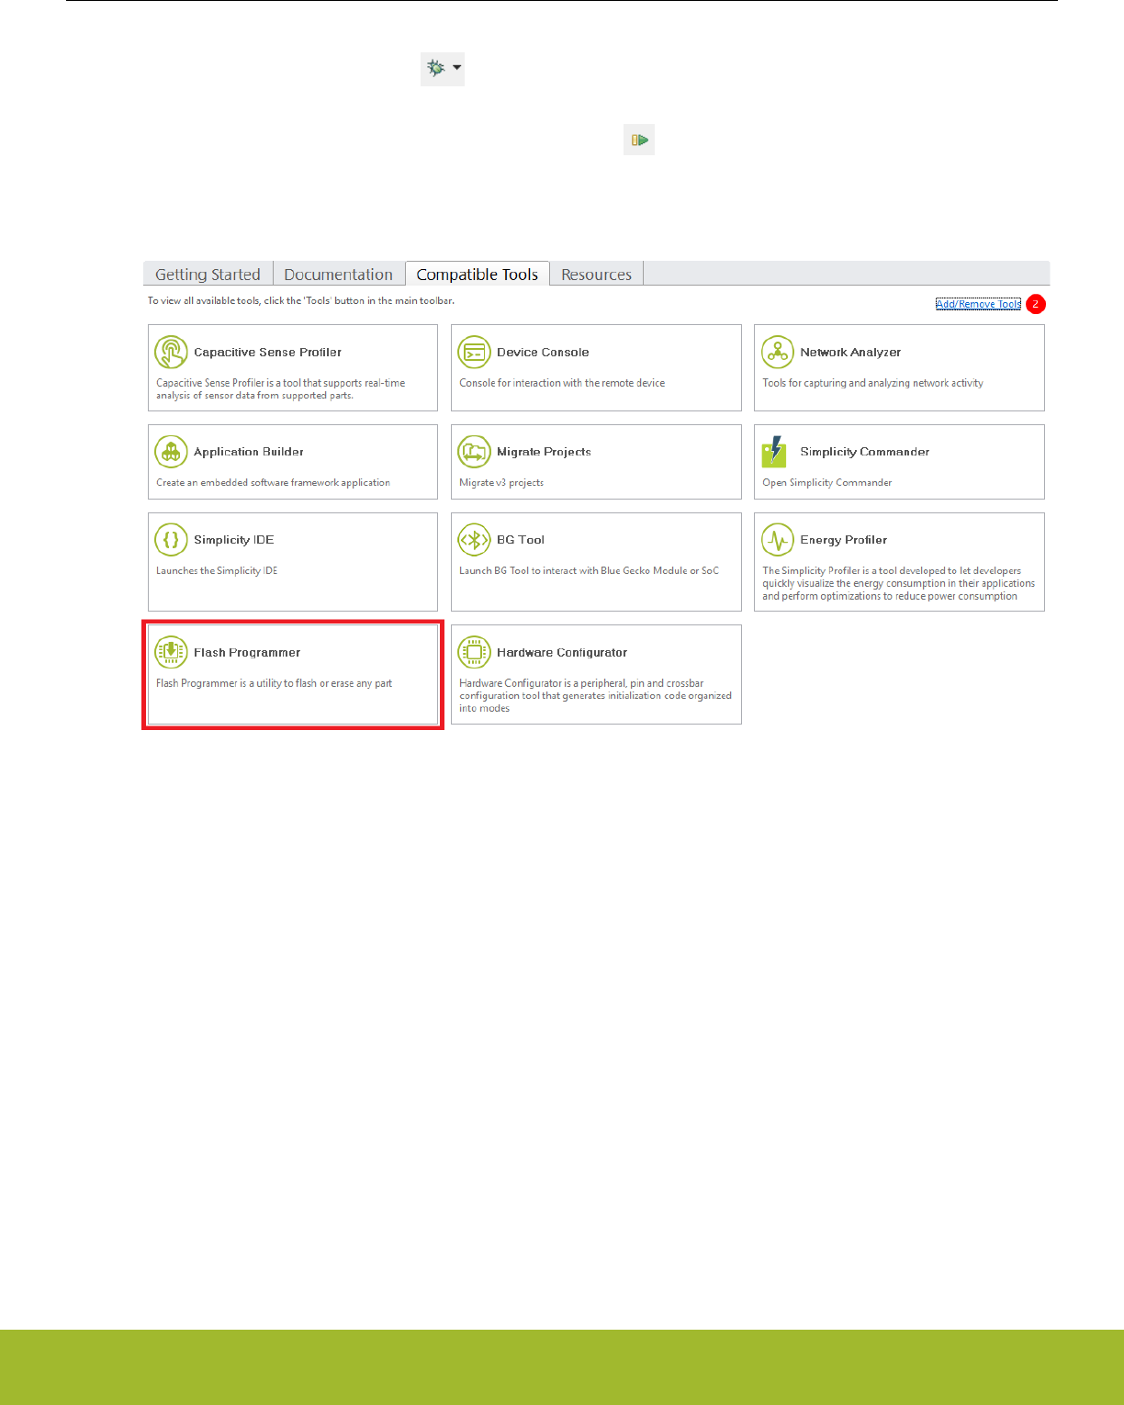This screenshot has width=1124, height=1405.
Task: Click the Simplicity Commander title
Action: (x=864, y=452)
